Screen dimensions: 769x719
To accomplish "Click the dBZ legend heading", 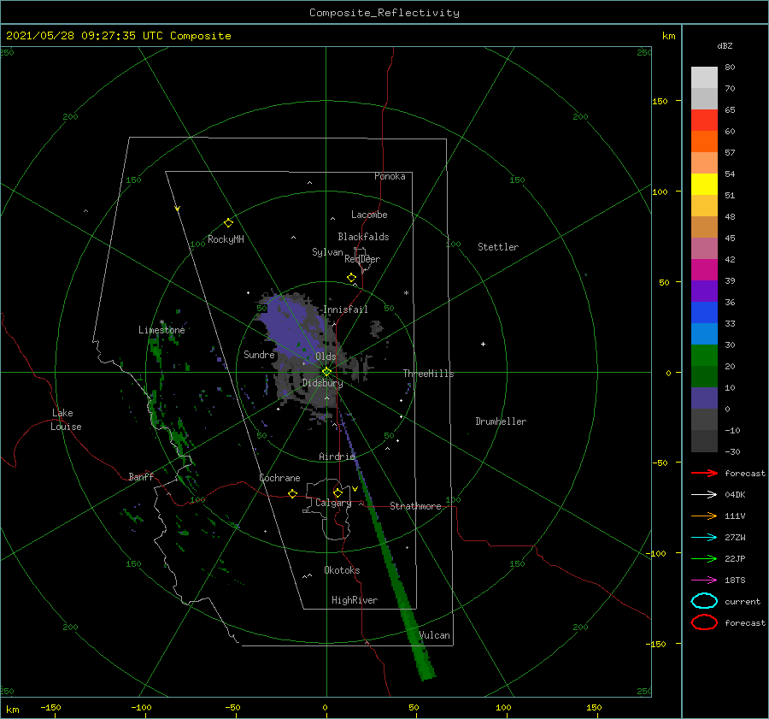I will (725, 46).
